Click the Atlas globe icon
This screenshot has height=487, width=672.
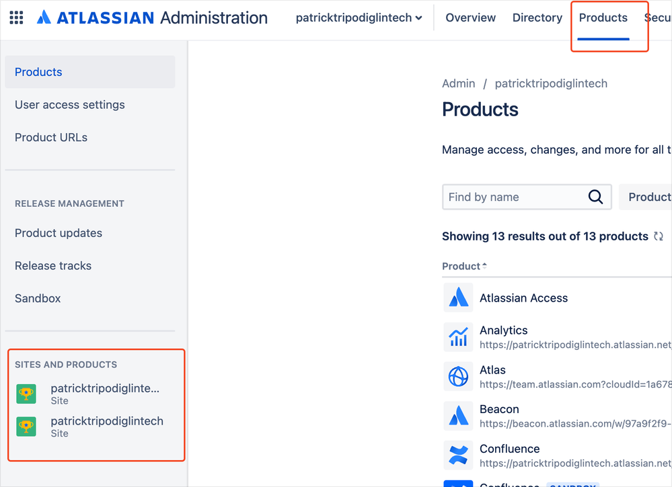pos(458,377)
